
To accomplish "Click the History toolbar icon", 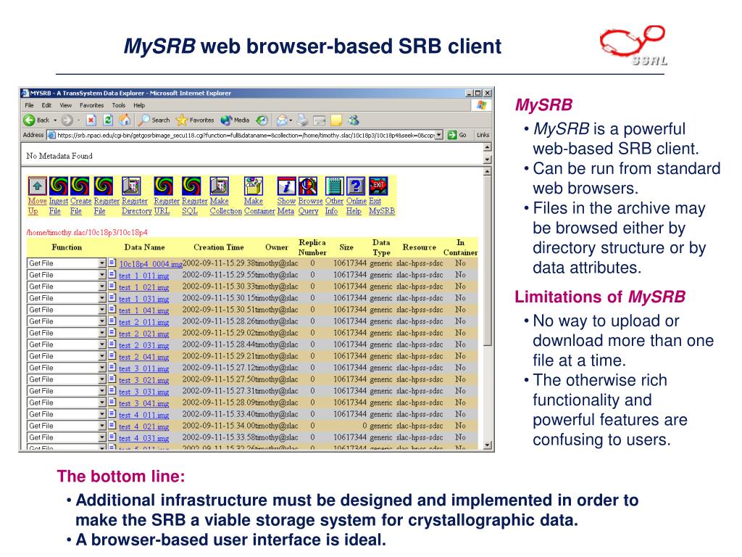I will point(262,120).
